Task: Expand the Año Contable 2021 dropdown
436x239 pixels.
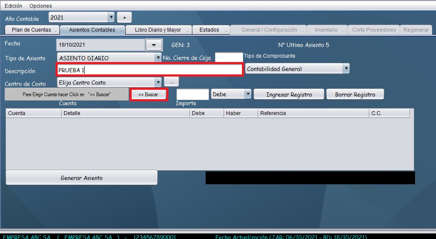Action: tap(111, 18)
